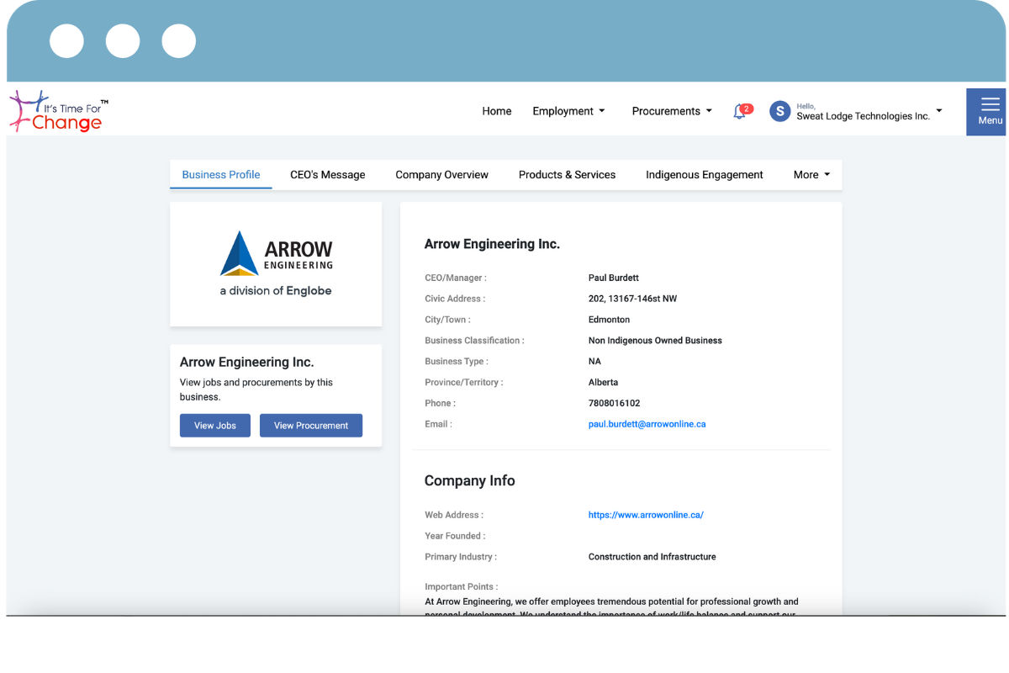This screenshot has width=1009, height=673.
Task: Open the paul.burdett@arrowonline.ca email link
Action: (x=647, y=424)
